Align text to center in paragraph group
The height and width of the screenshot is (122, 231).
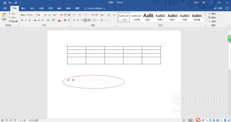point(78,20)
